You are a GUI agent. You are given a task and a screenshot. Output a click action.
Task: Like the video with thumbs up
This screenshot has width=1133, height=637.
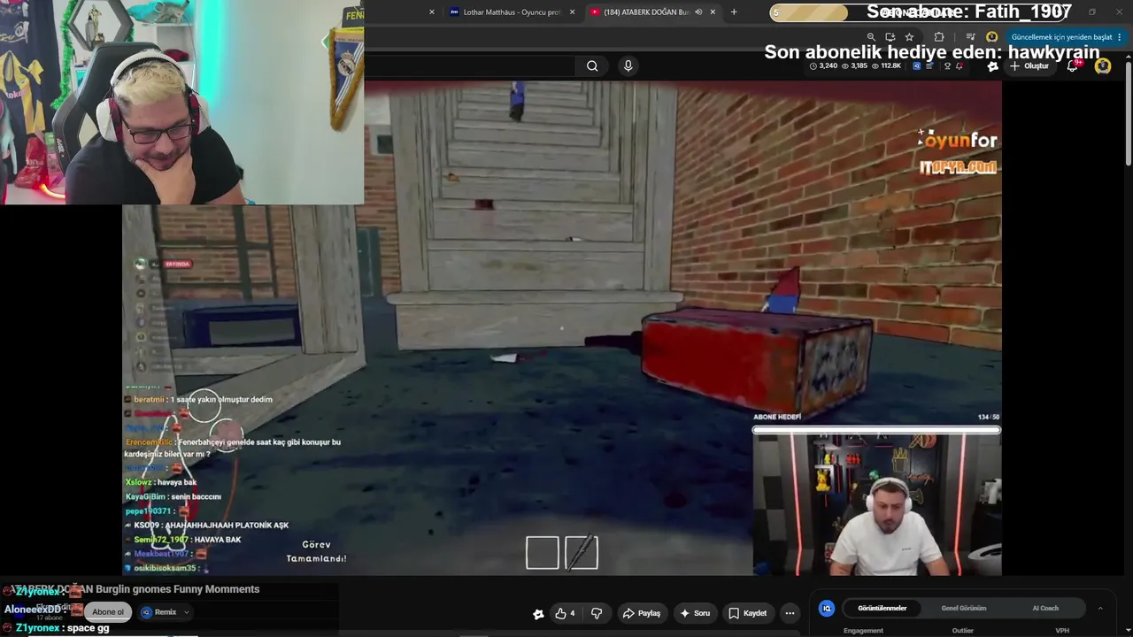pyautogui.click(x=565, y=613)
